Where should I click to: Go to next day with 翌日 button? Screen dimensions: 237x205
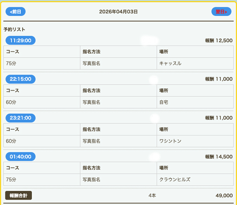coord(221,12)
